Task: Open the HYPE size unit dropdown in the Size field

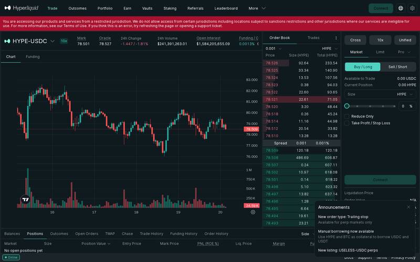Action: point(405,94)
